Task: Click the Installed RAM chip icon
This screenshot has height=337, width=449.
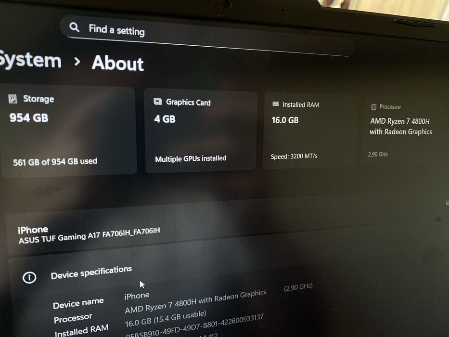Action: pos(275,104)
